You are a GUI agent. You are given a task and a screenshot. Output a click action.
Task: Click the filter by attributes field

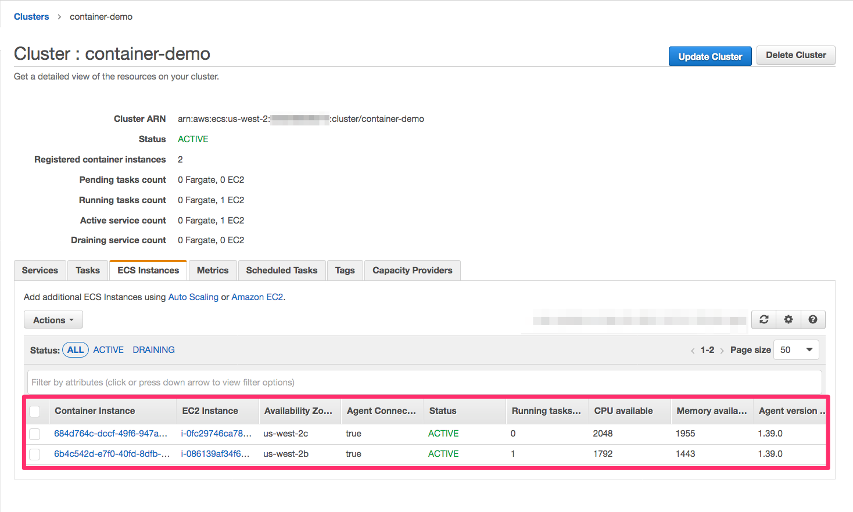424,383
